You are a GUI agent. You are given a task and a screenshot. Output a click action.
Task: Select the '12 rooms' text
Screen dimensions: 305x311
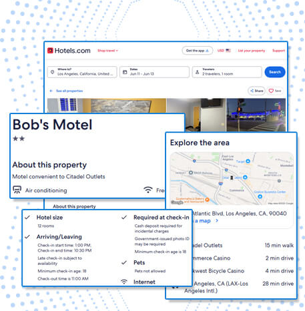coord(45,226)
